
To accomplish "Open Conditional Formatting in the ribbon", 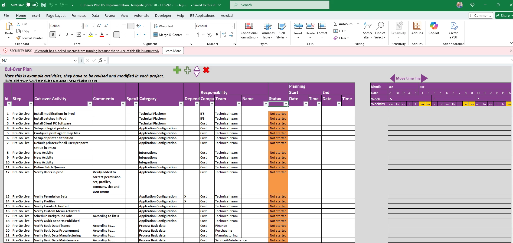I will (x=249, y=31).
